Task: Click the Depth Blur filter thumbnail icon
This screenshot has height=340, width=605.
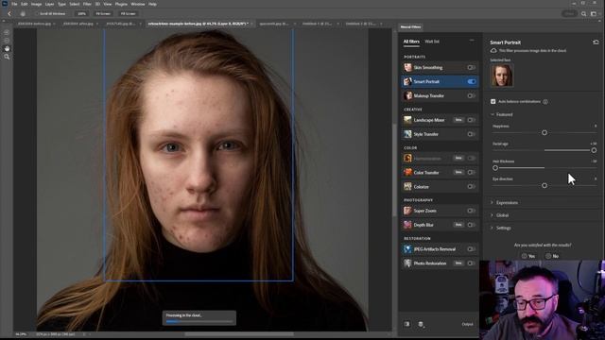Action: 407,225
